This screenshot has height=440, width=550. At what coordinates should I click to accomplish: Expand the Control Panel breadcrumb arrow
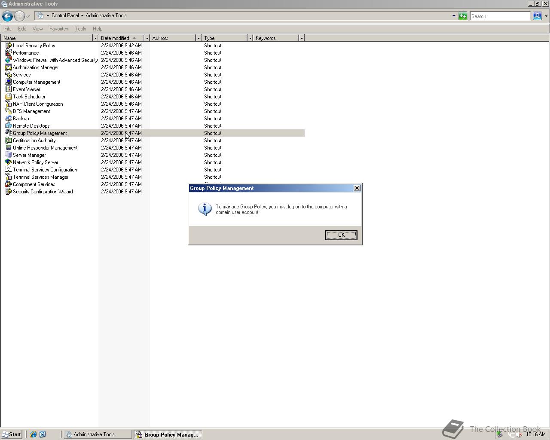click(82, 15)
